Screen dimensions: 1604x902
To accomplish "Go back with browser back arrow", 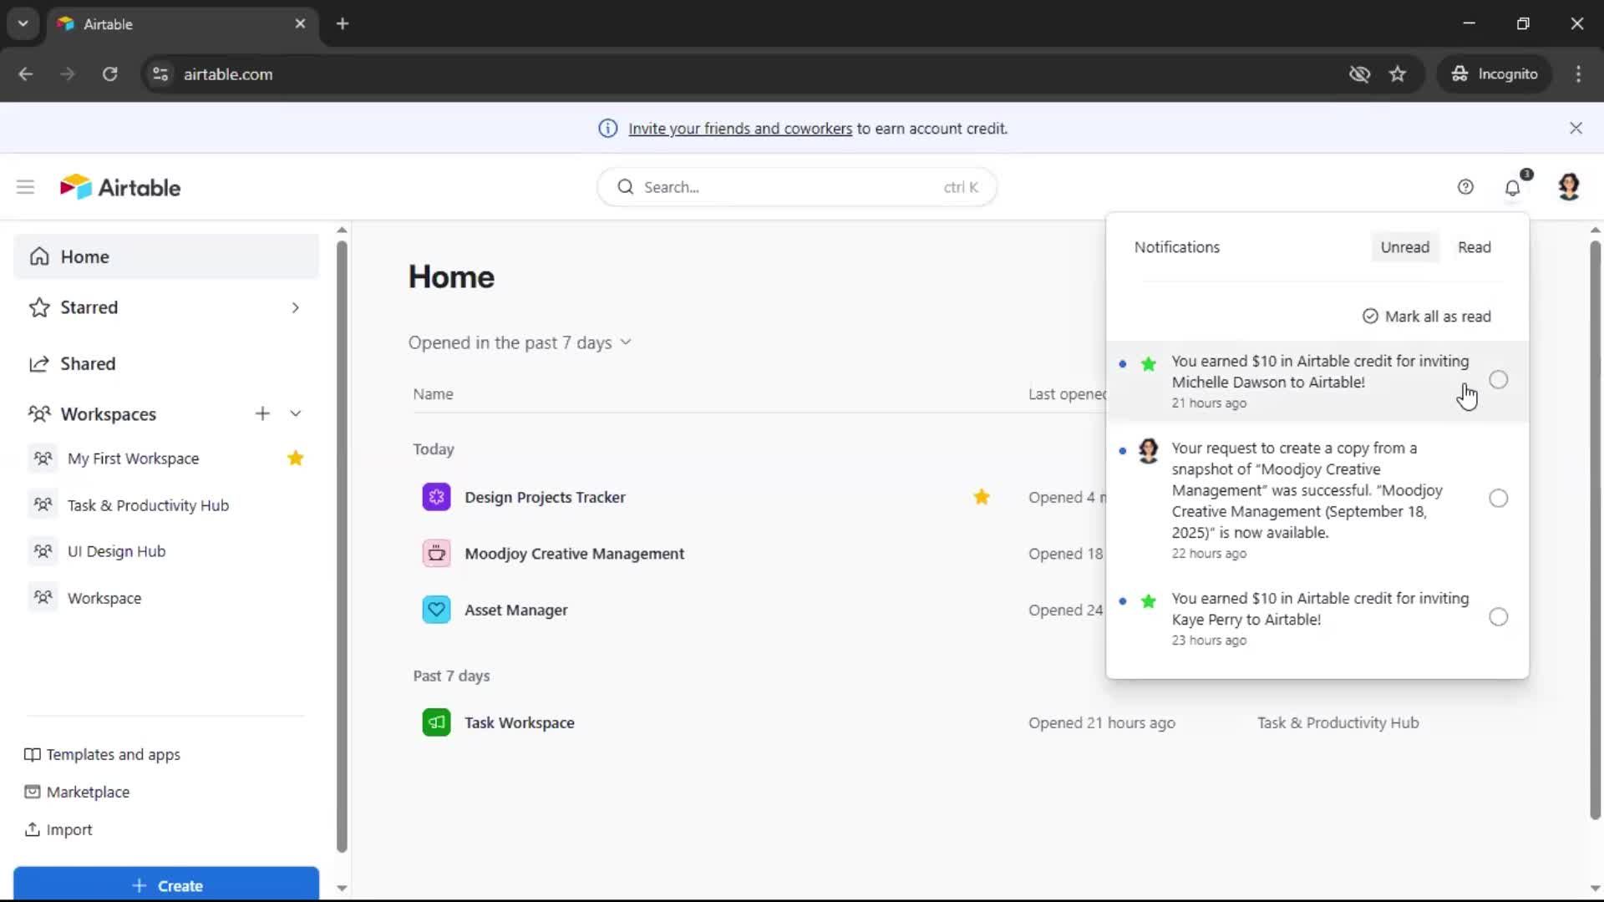I will coord(25,73).
